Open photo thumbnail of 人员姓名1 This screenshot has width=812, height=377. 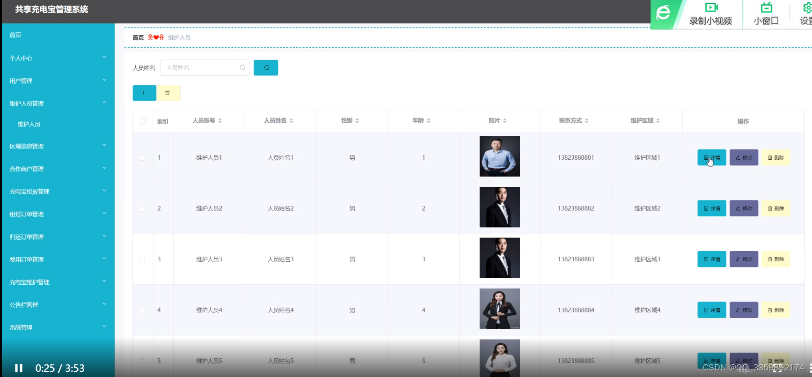click(500, 156)
